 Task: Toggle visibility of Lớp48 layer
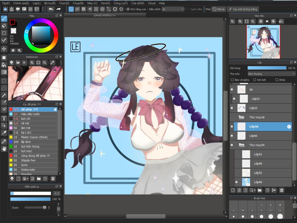click(236, 182)
